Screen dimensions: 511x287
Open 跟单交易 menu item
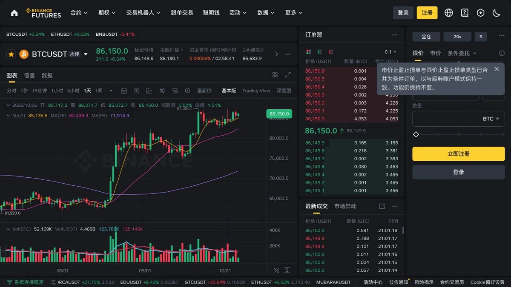click(x=182, y=13)
